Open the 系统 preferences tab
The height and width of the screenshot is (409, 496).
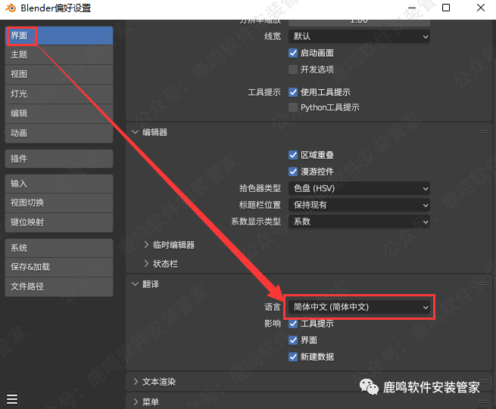[x=59, y=248]
